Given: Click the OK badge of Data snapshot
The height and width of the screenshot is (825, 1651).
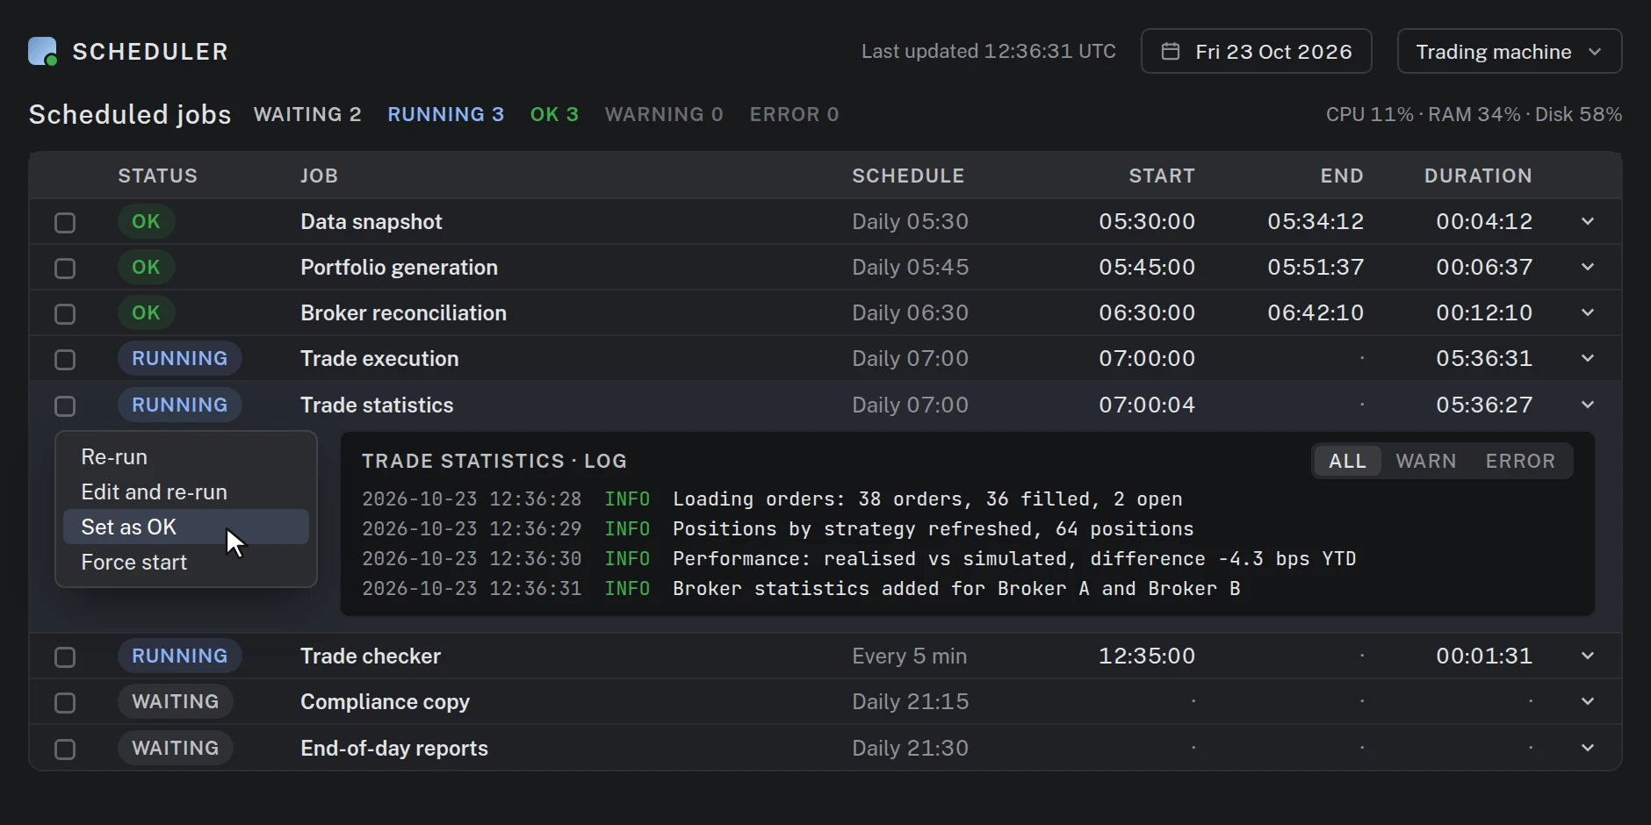Looking at the screenshot, I should click(x=146, y=221).
